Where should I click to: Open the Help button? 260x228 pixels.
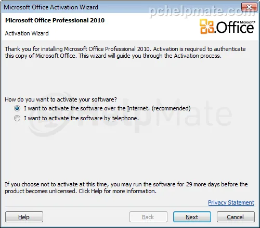click(24, 217)
